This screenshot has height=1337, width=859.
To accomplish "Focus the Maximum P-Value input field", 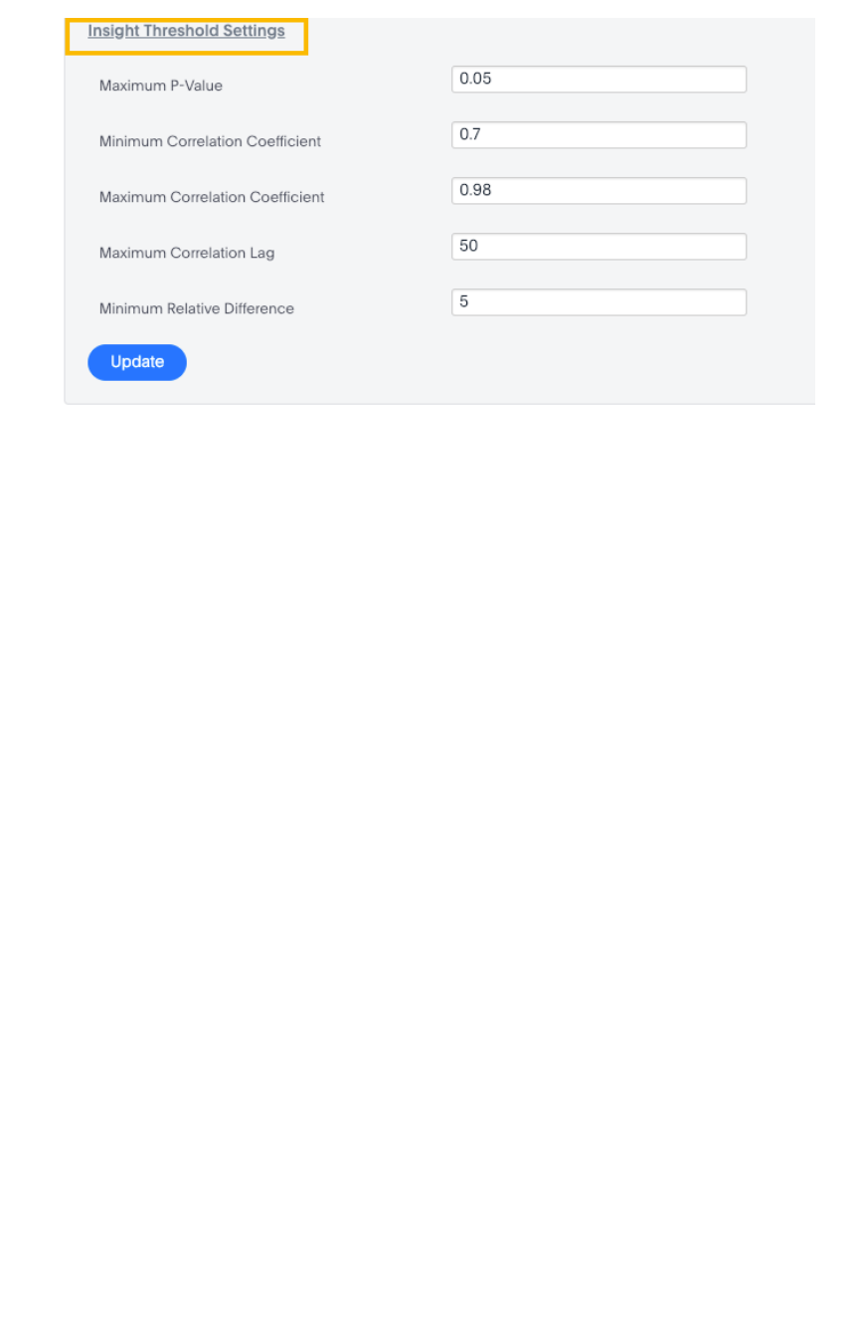I will 599,80.
